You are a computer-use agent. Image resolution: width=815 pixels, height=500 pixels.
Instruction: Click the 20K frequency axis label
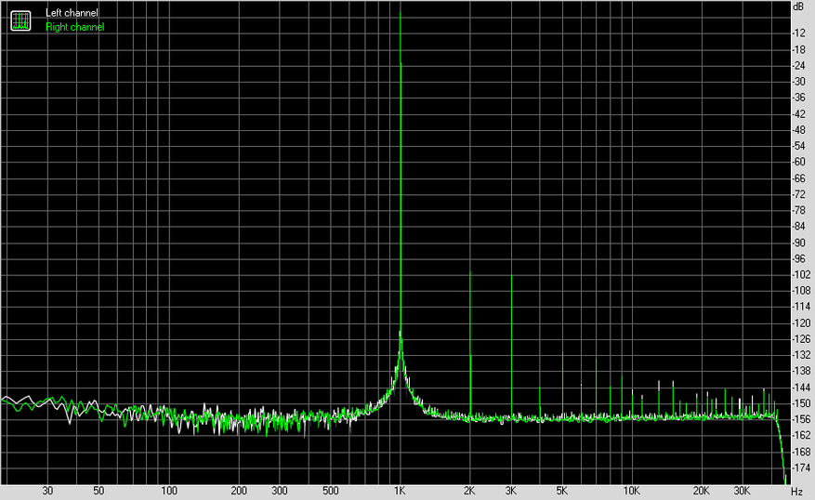pyautogui.click(x=702, y=491)
